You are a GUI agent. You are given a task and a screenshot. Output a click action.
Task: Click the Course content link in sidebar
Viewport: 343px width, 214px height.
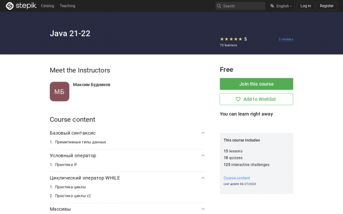[x=237, y=178]
